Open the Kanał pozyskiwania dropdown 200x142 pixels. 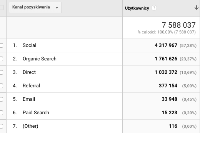35,7
